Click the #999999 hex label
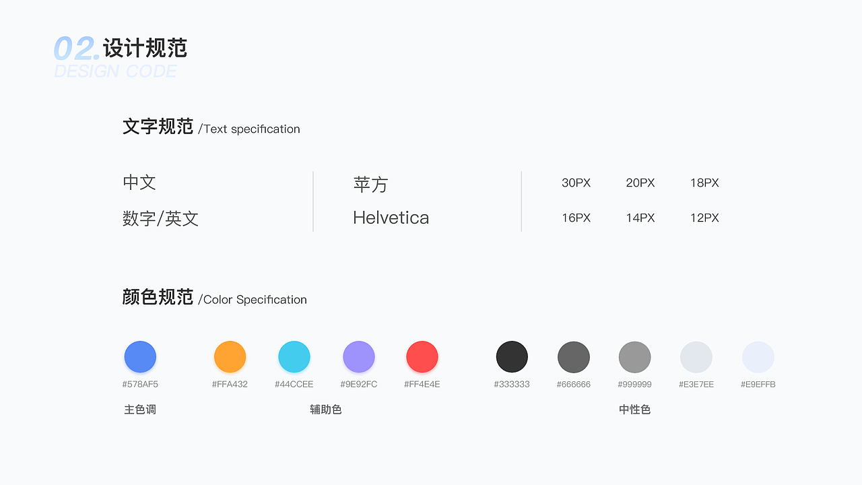This screenshot has width=862, height=485. tap(635, 385)
